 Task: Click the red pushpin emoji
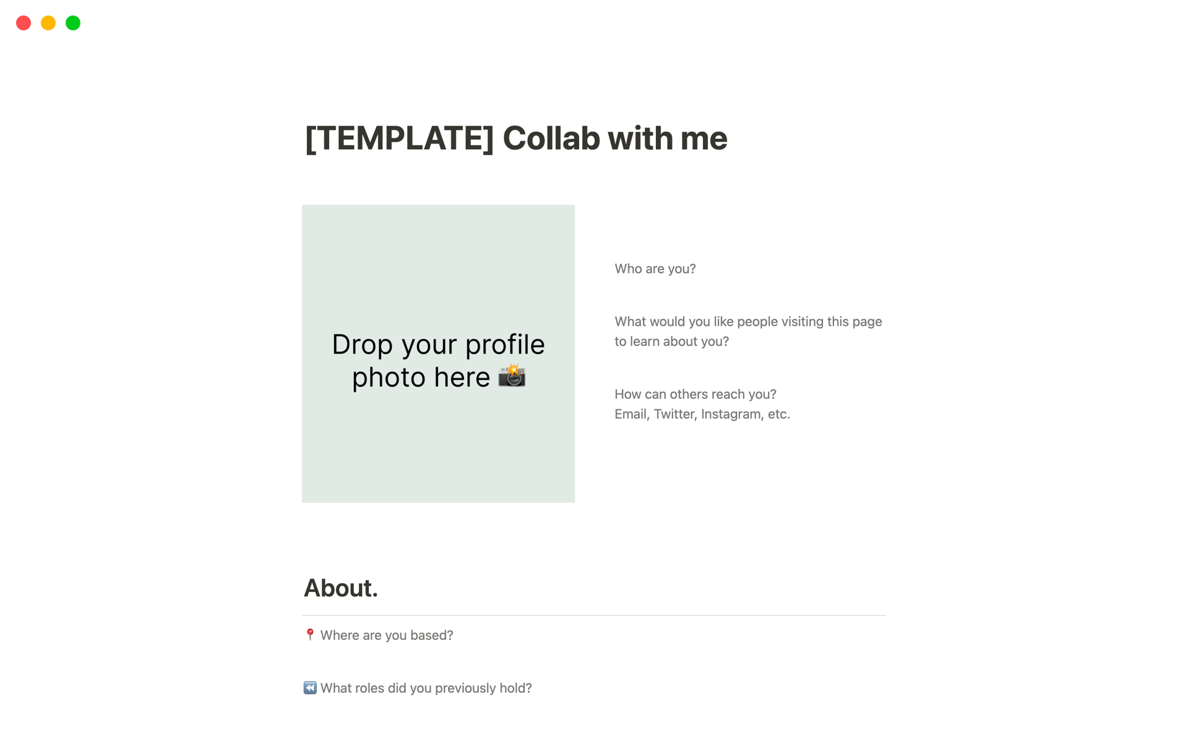point(310,635)
